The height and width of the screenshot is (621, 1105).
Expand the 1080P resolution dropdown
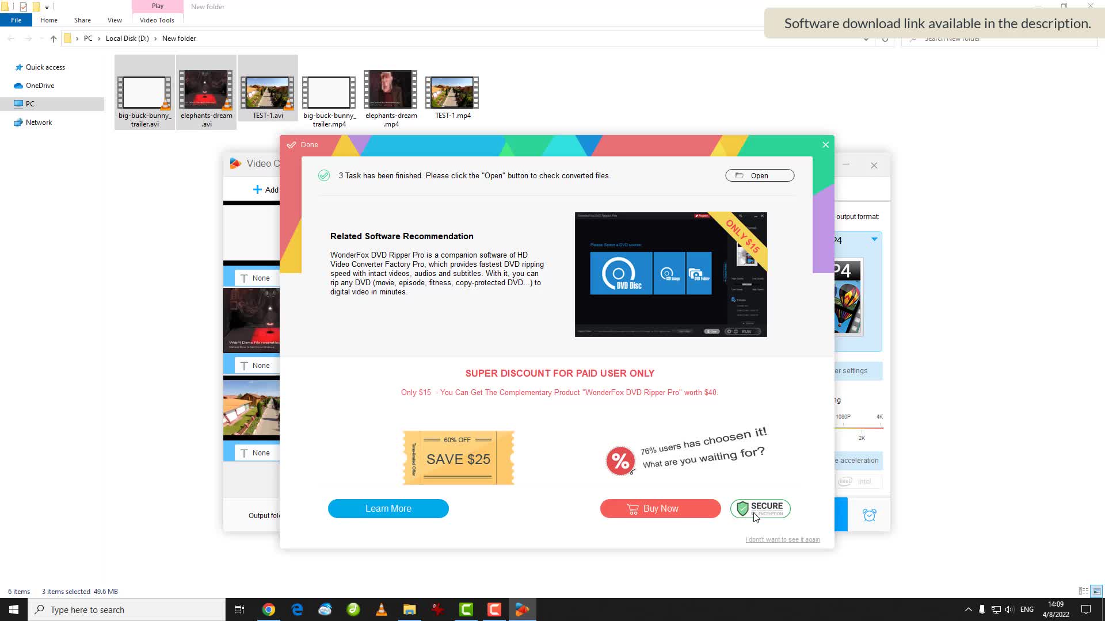(841, 416)
